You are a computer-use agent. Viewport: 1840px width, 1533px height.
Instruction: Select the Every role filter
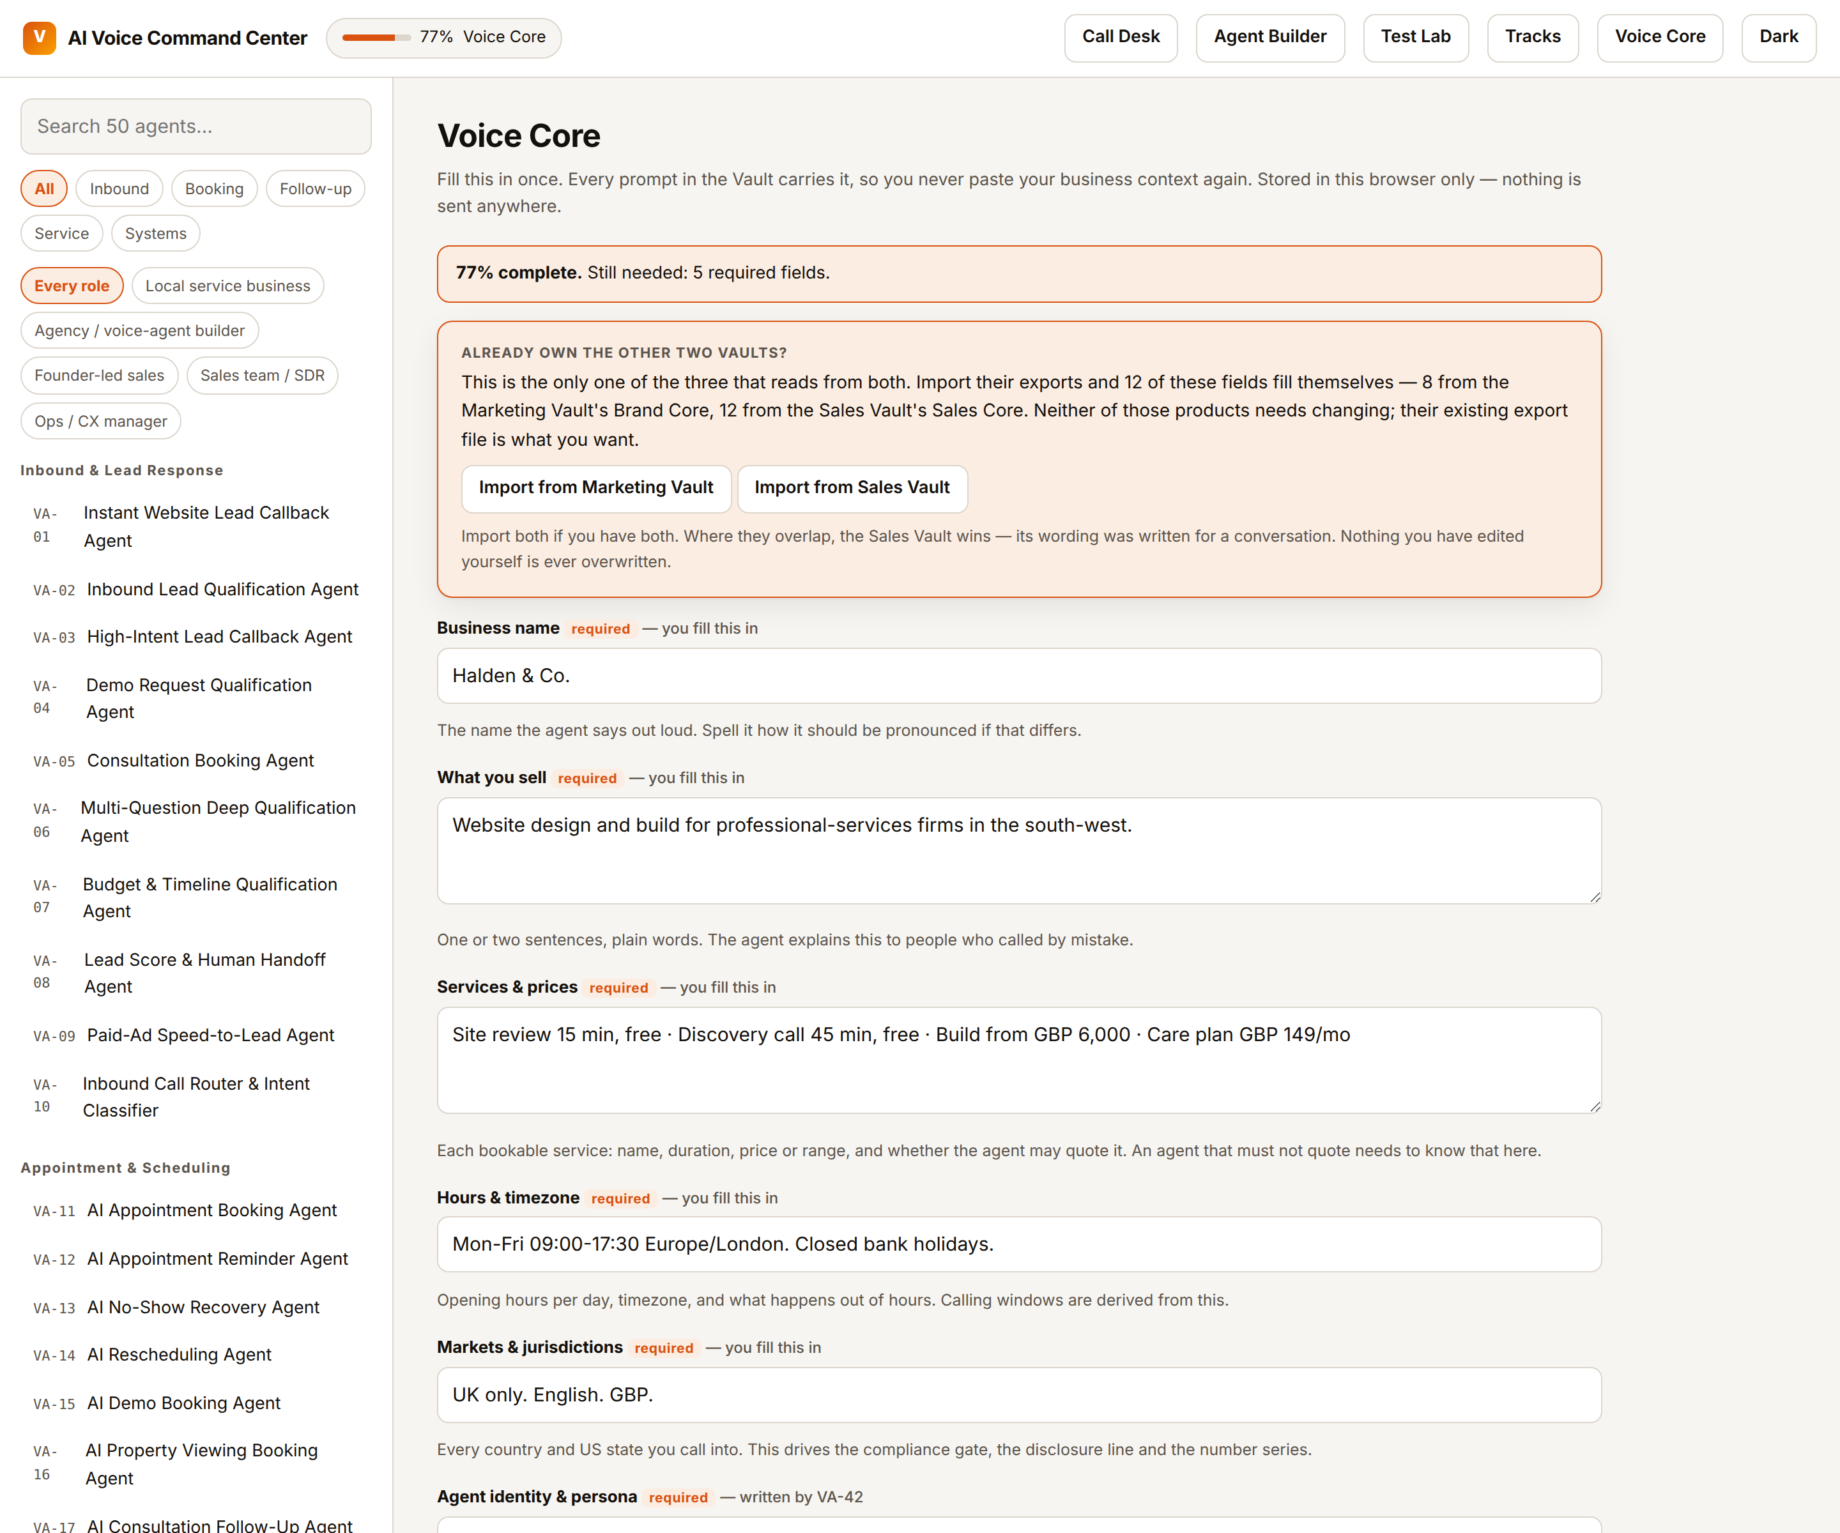point(72,286)
